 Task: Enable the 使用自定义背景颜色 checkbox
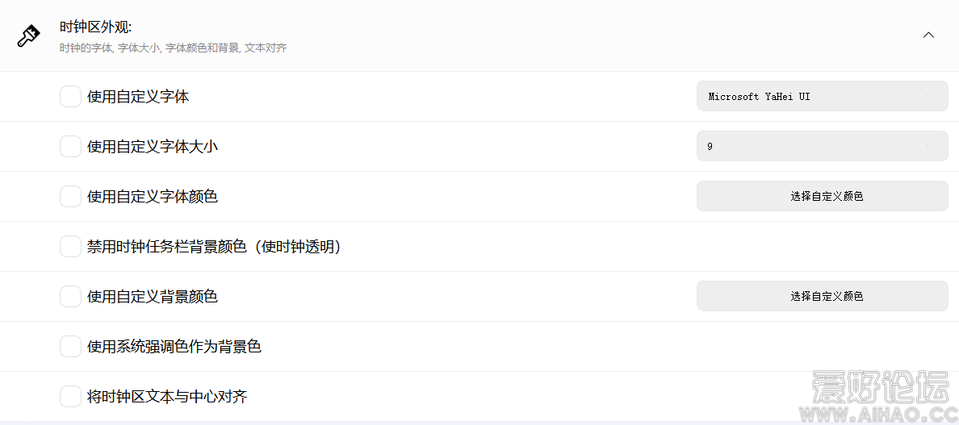click(x=70, y=297)
